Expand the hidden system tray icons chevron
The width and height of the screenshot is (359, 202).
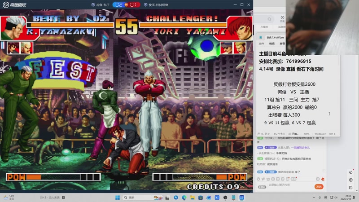pyautogui.click(x=314, y=198)
